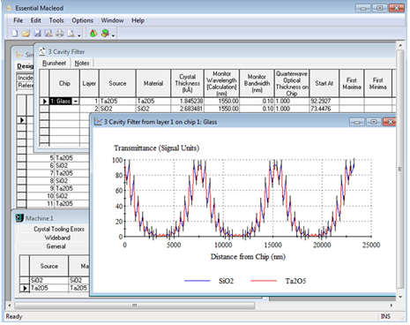410x325 pixels.
Task: Switch to the Notes tab
Action: click(x=82, y=63)
